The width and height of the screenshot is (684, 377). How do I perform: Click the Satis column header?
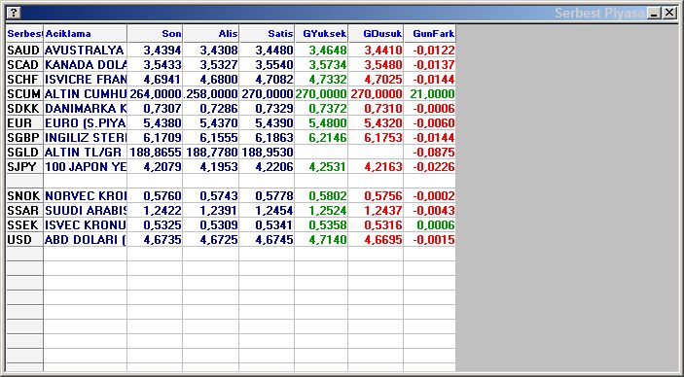[267, 34]
